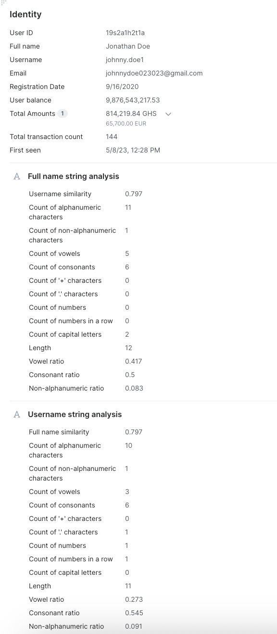Click the Username similarity score 0.797
Screen dimensions: 277x634
(134, 194)
